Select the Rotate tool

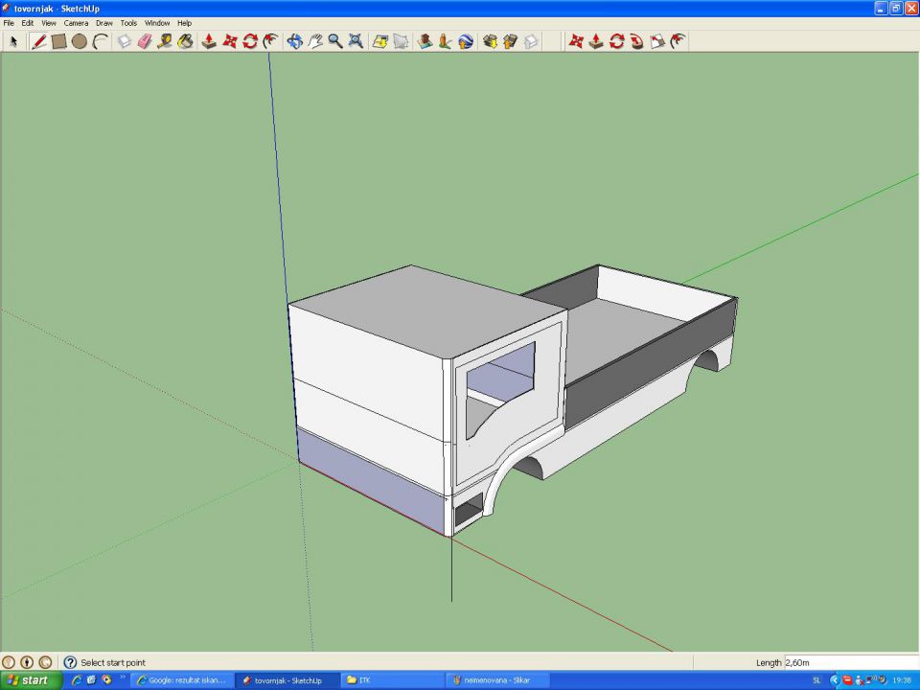[249, 41]
